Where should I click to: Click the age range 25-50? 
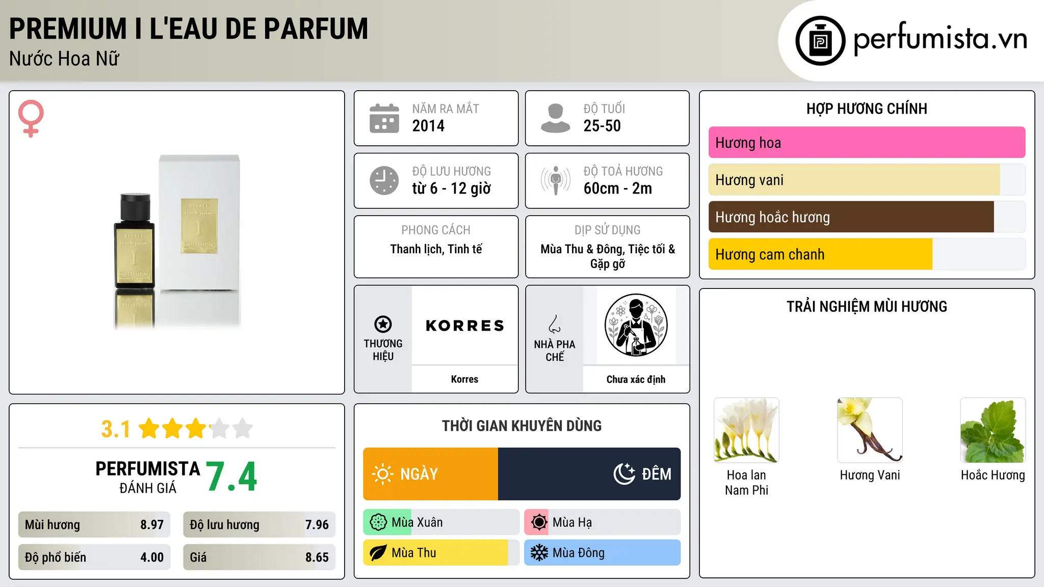pos(602,126)
